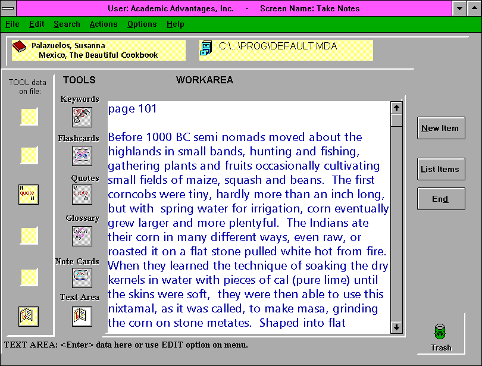Viewport: 482px width, 366px height.
Task: Click the Trash can icon
Action: point(441,333)
